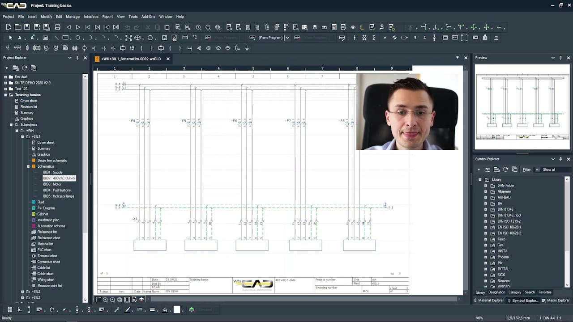The image size is (573, 322).
Task: Open the Add-Ons menu
Action: point(148,17)
